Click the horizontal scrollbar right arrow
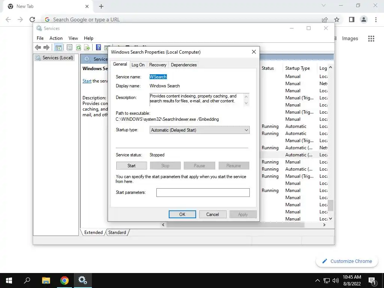384x288 pixels. pos(324,225)
